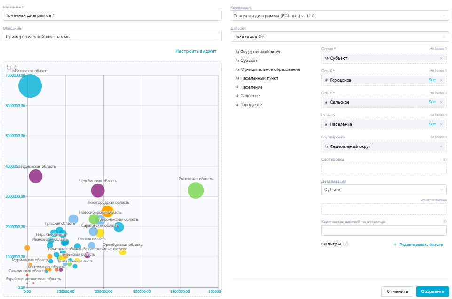This screenshot has width=452, height=299.
Task: Expand the Датасет dropdown
Action: point(340,37)
